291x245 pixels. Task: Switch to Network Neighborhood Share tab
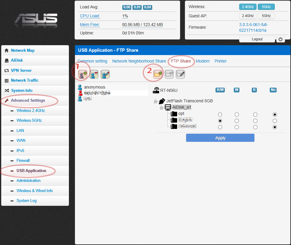139,61
